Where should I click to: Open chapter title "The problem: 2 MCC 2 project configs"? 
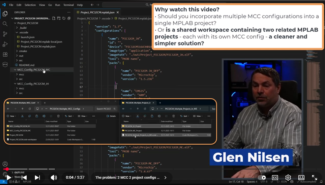pos(127,178)
